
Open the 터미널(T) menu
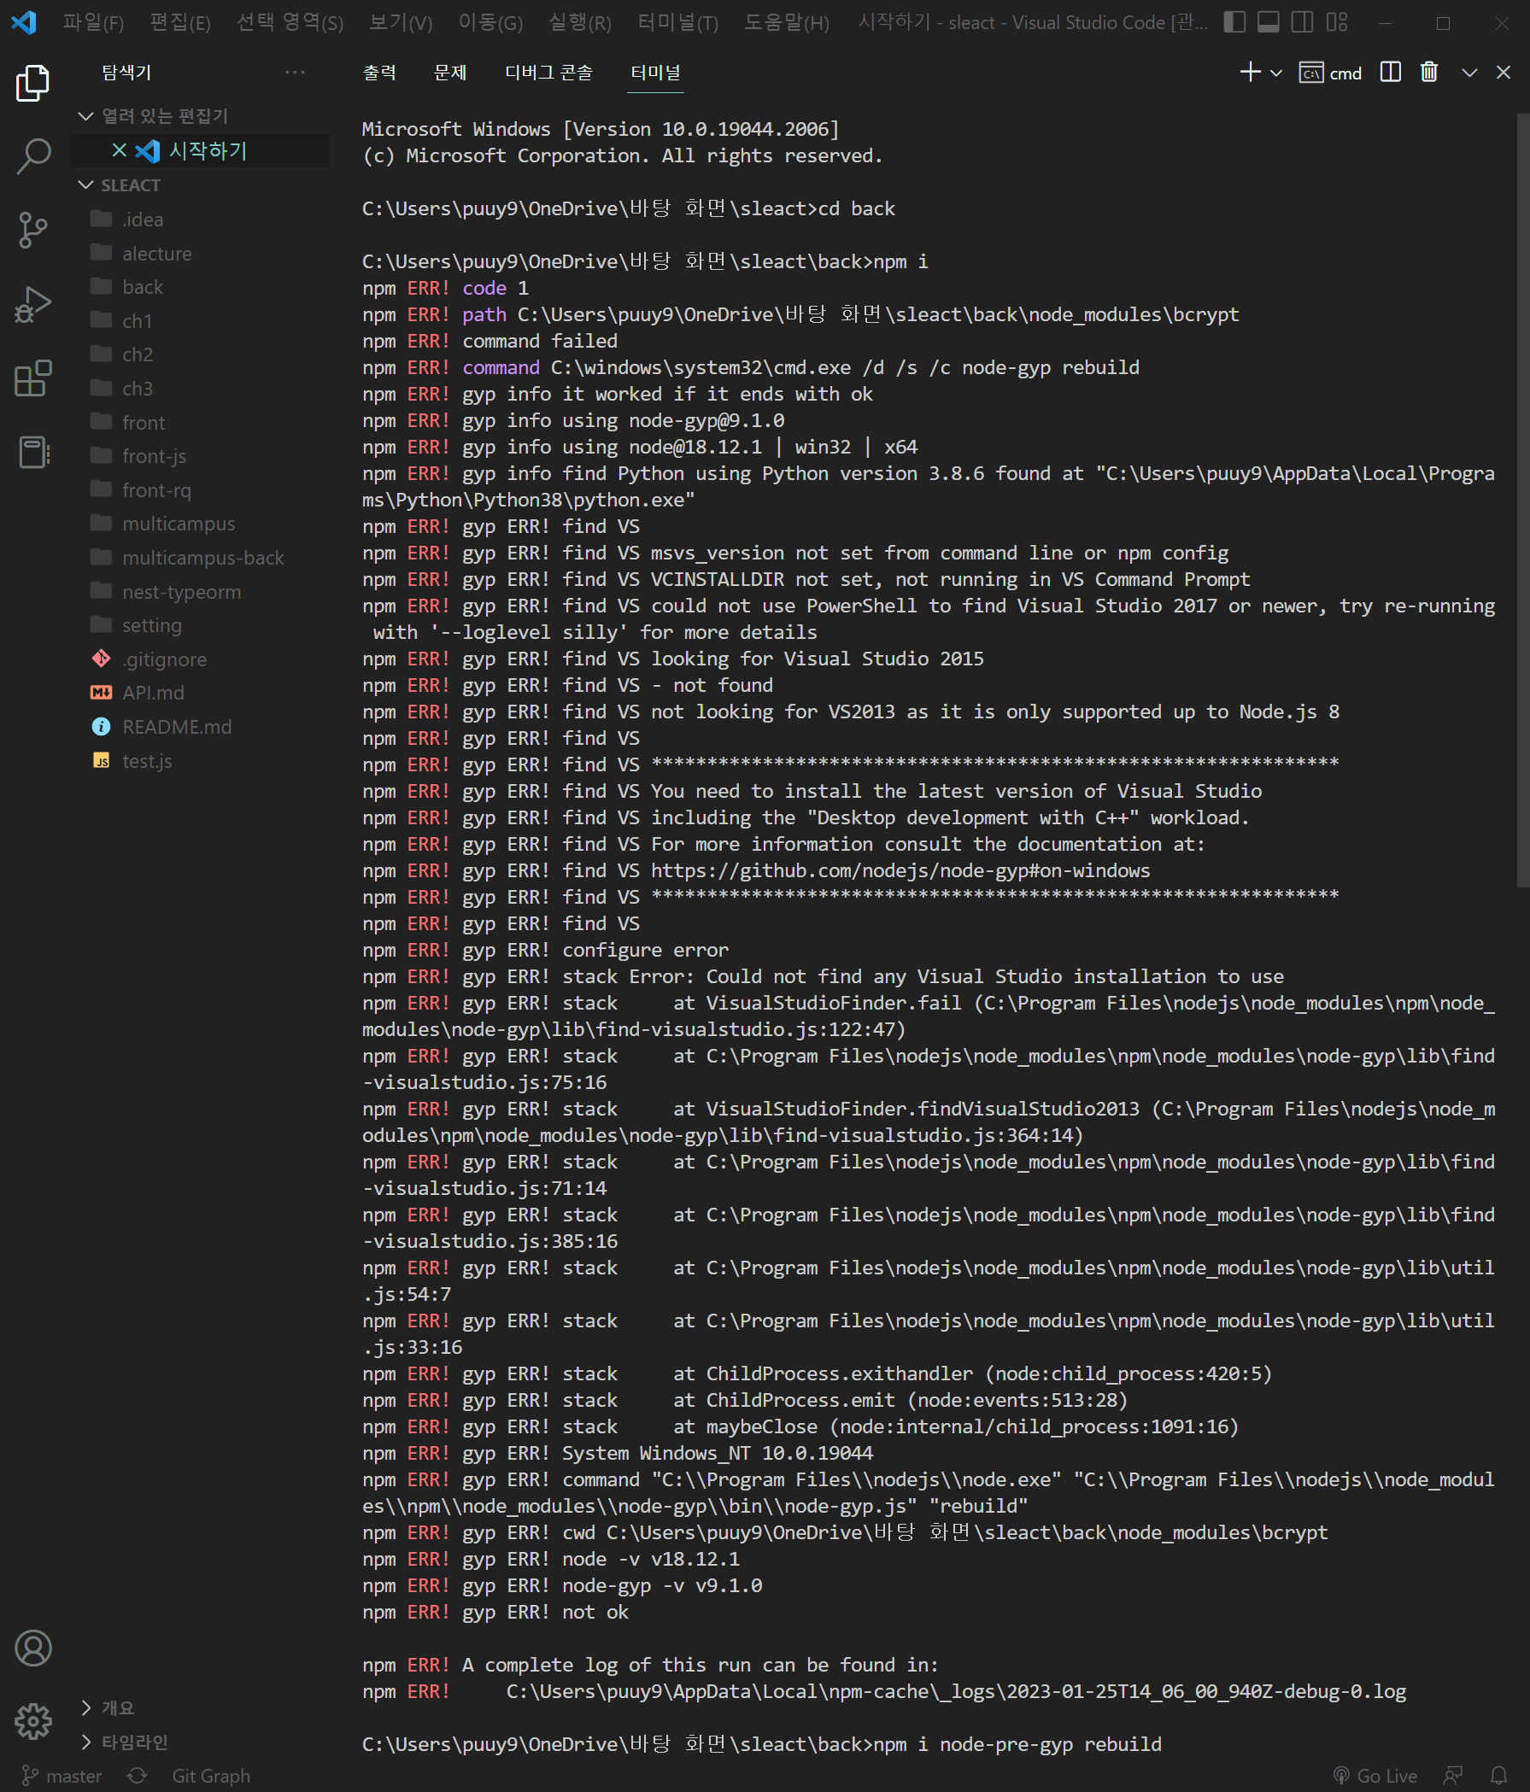tap(677, 22)
